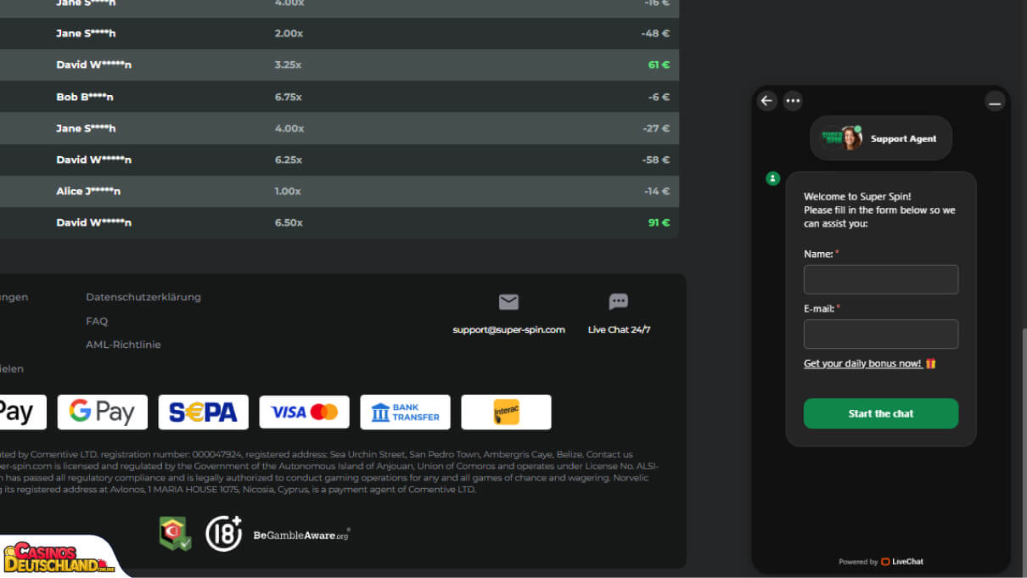This screenshot has height=578, width=1027.
Task: Focus the Name input field
Action: pos(881,279)
